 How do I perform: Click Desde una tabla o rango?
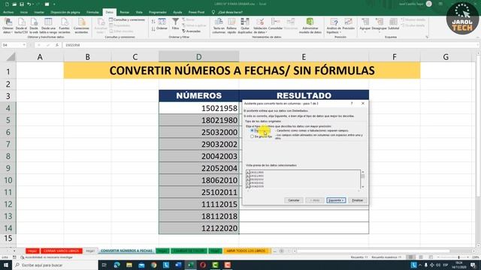48,25
